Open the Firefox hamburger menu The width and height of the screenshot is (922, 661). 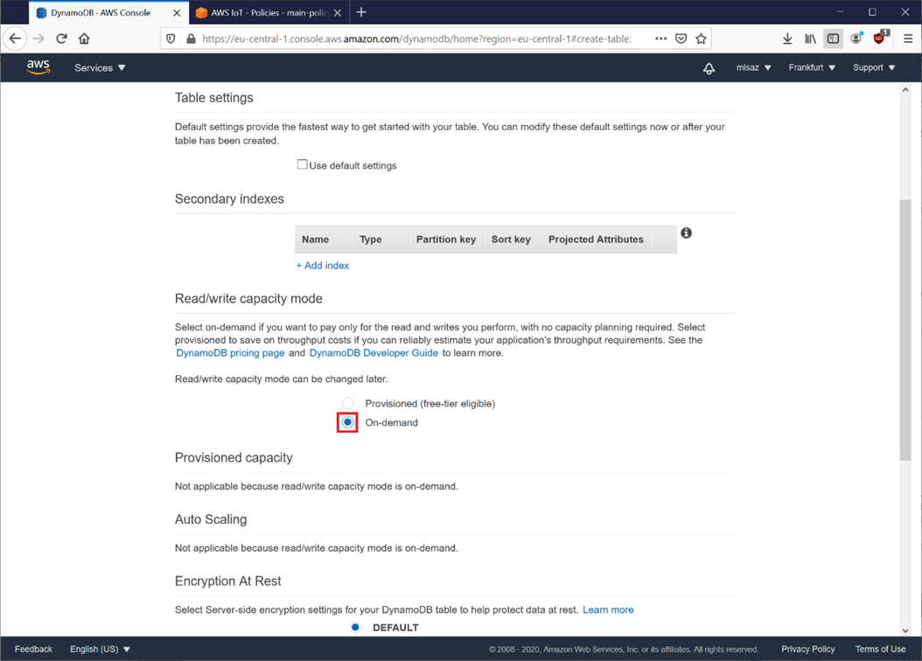(x=908, y=38)
